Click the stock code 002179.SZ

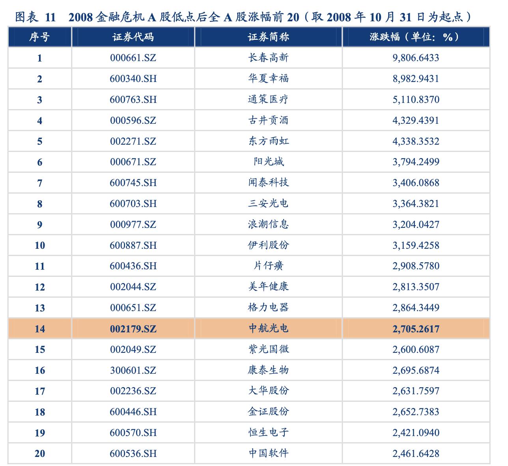[133, 328]
